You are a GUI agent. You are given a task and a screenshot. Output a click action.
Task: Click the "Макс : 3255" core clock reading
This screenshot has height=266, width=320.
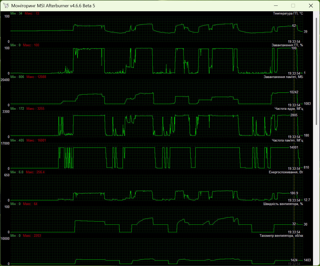(36, 109)
